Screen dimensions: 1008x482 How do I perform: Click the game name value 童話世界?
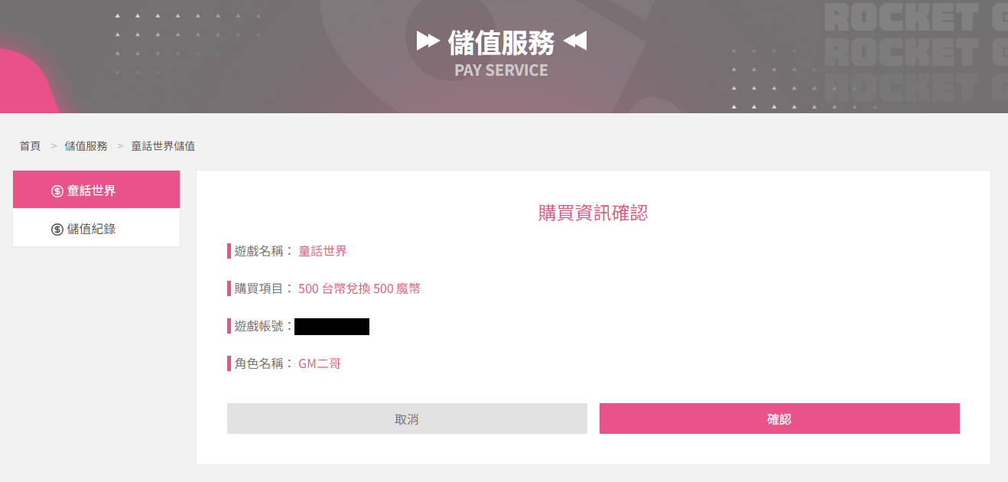(x=323, y=251)
